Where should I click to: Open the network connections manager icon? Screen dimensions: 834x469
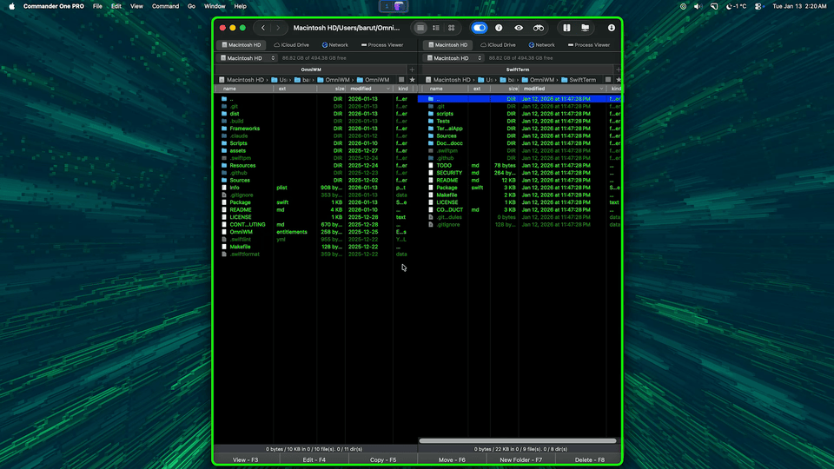coord(585,28)
